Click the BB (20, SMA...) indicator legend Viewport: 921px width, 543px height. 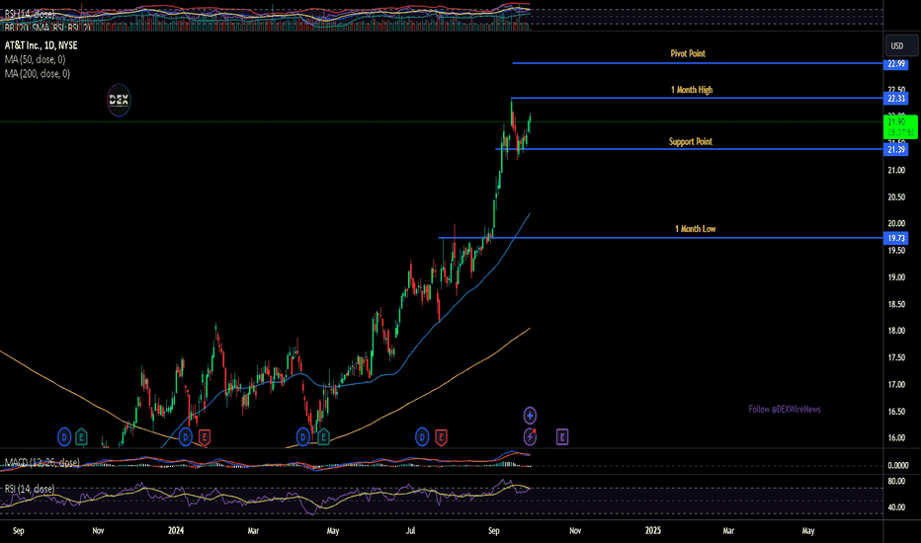47,27
